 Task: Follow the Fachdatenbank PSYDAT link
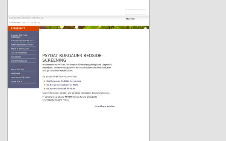coord(63,89)
